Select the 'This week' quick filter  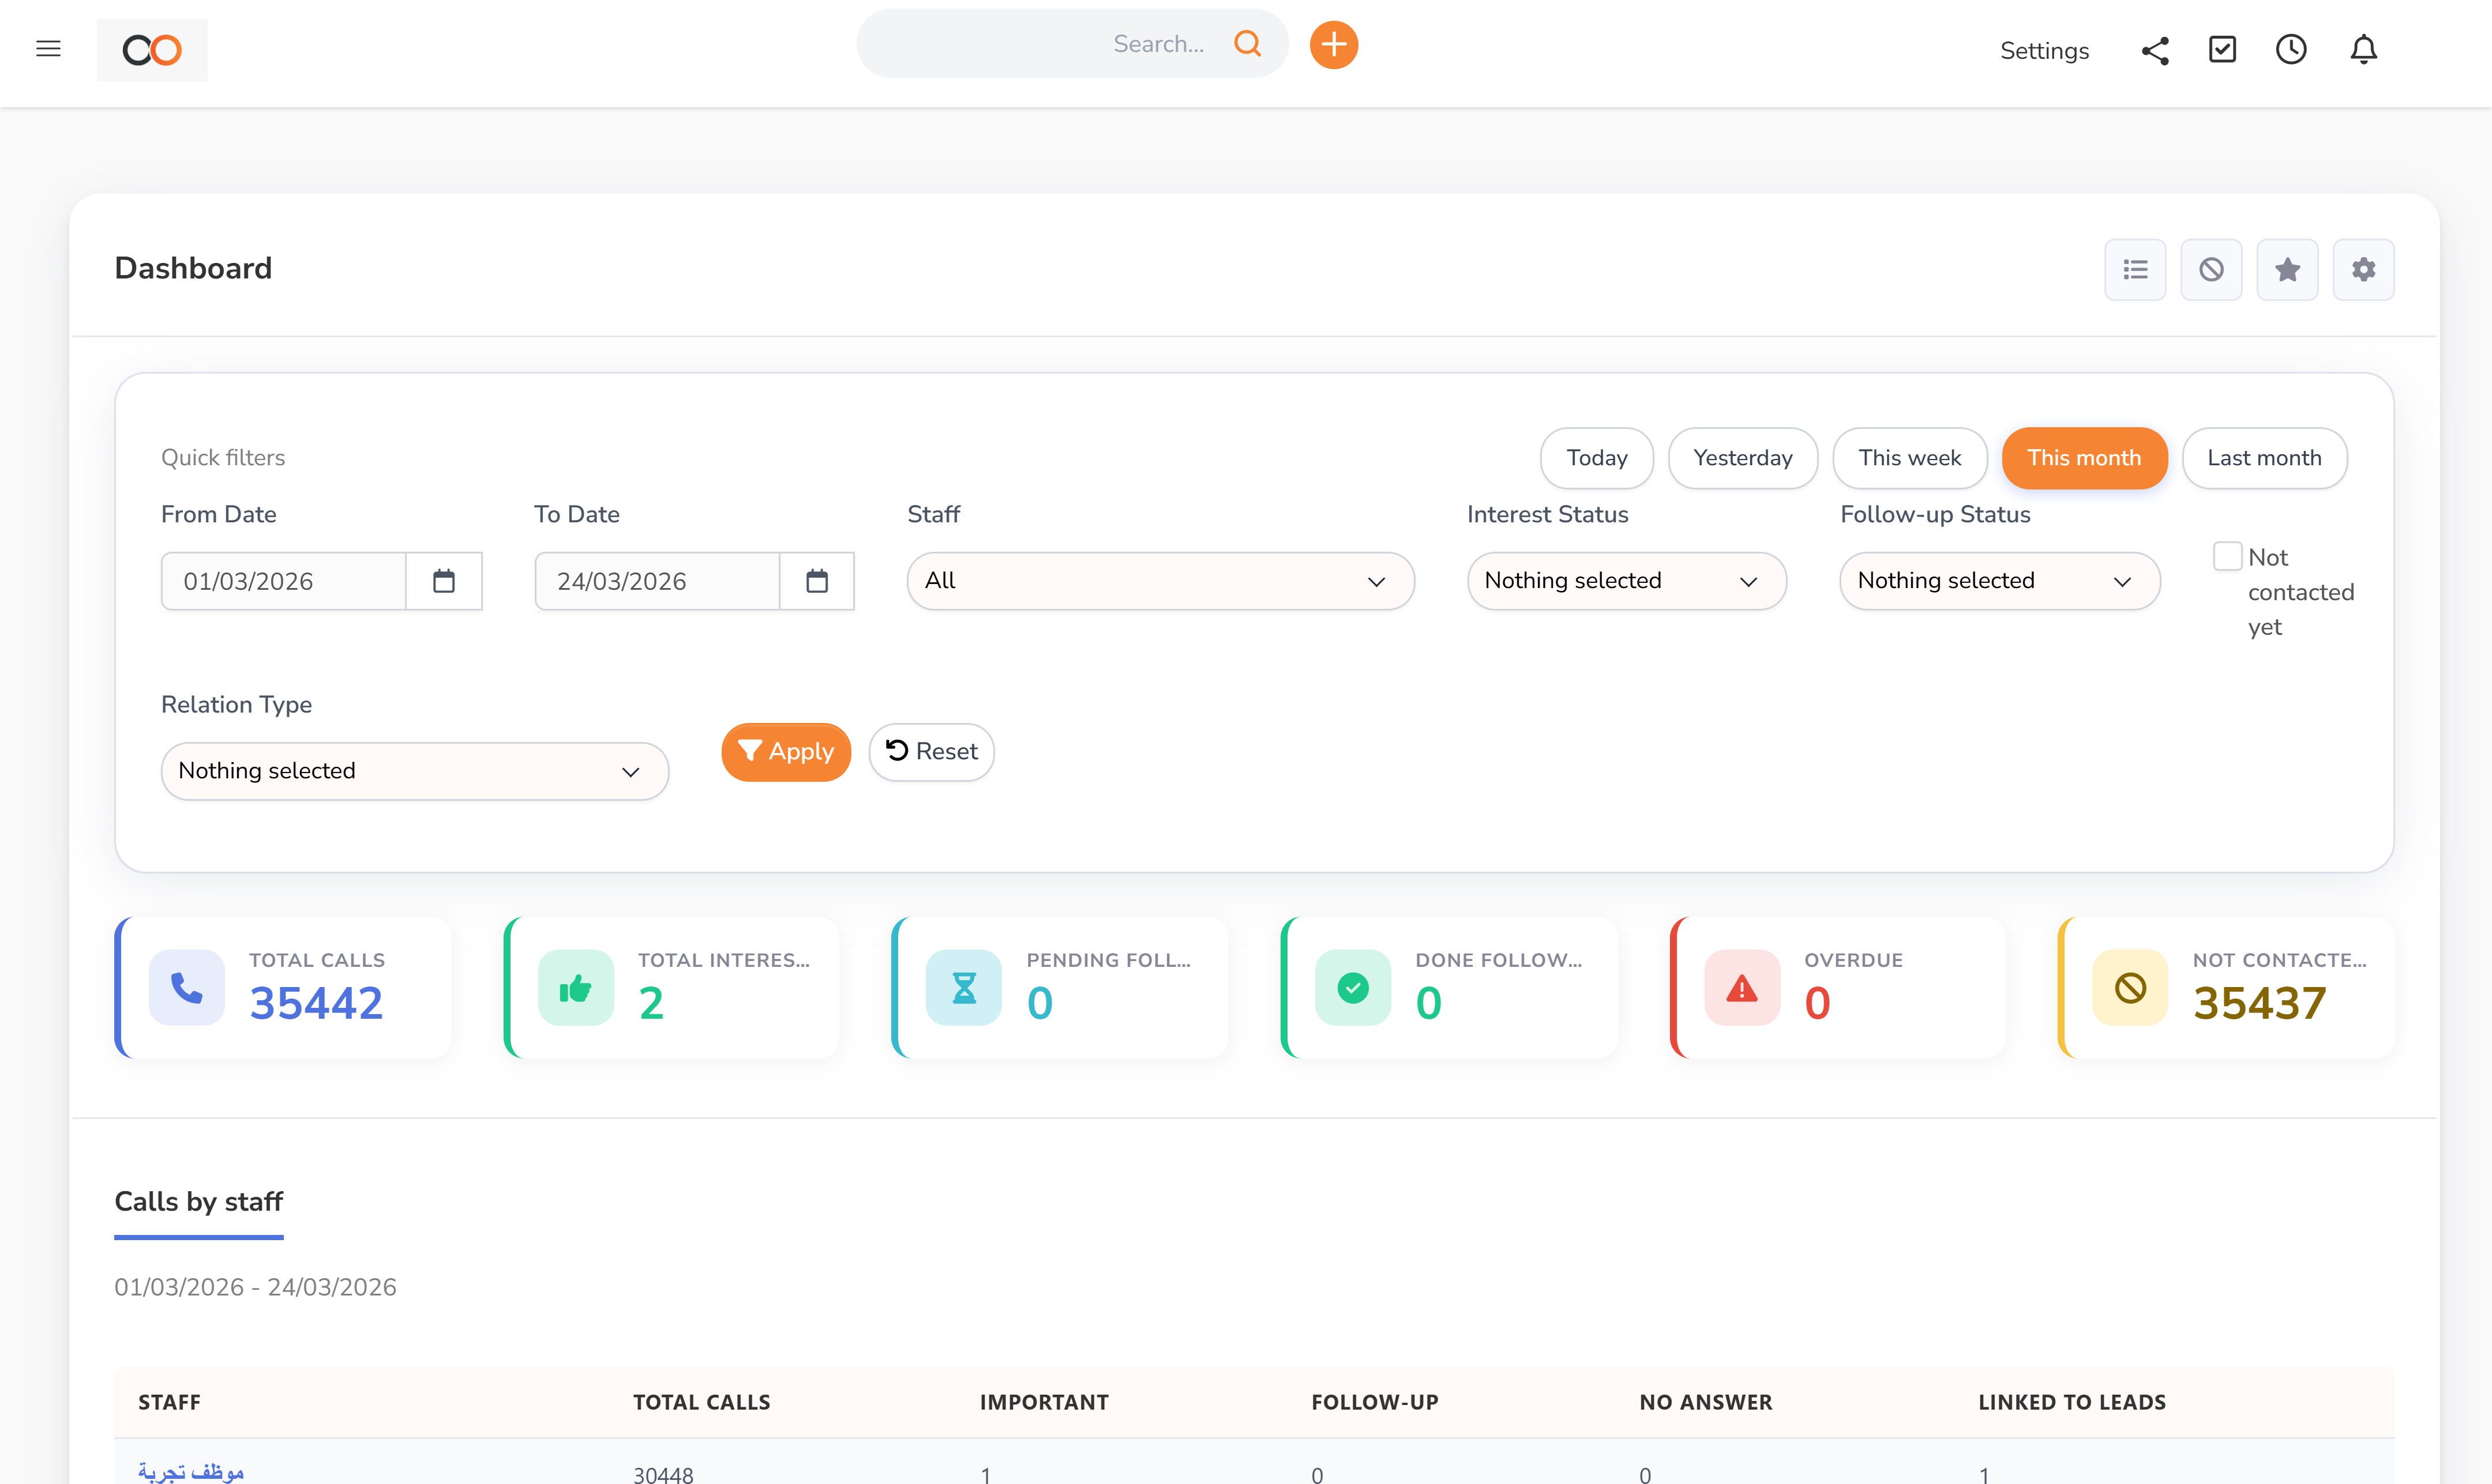[1910, 457]
